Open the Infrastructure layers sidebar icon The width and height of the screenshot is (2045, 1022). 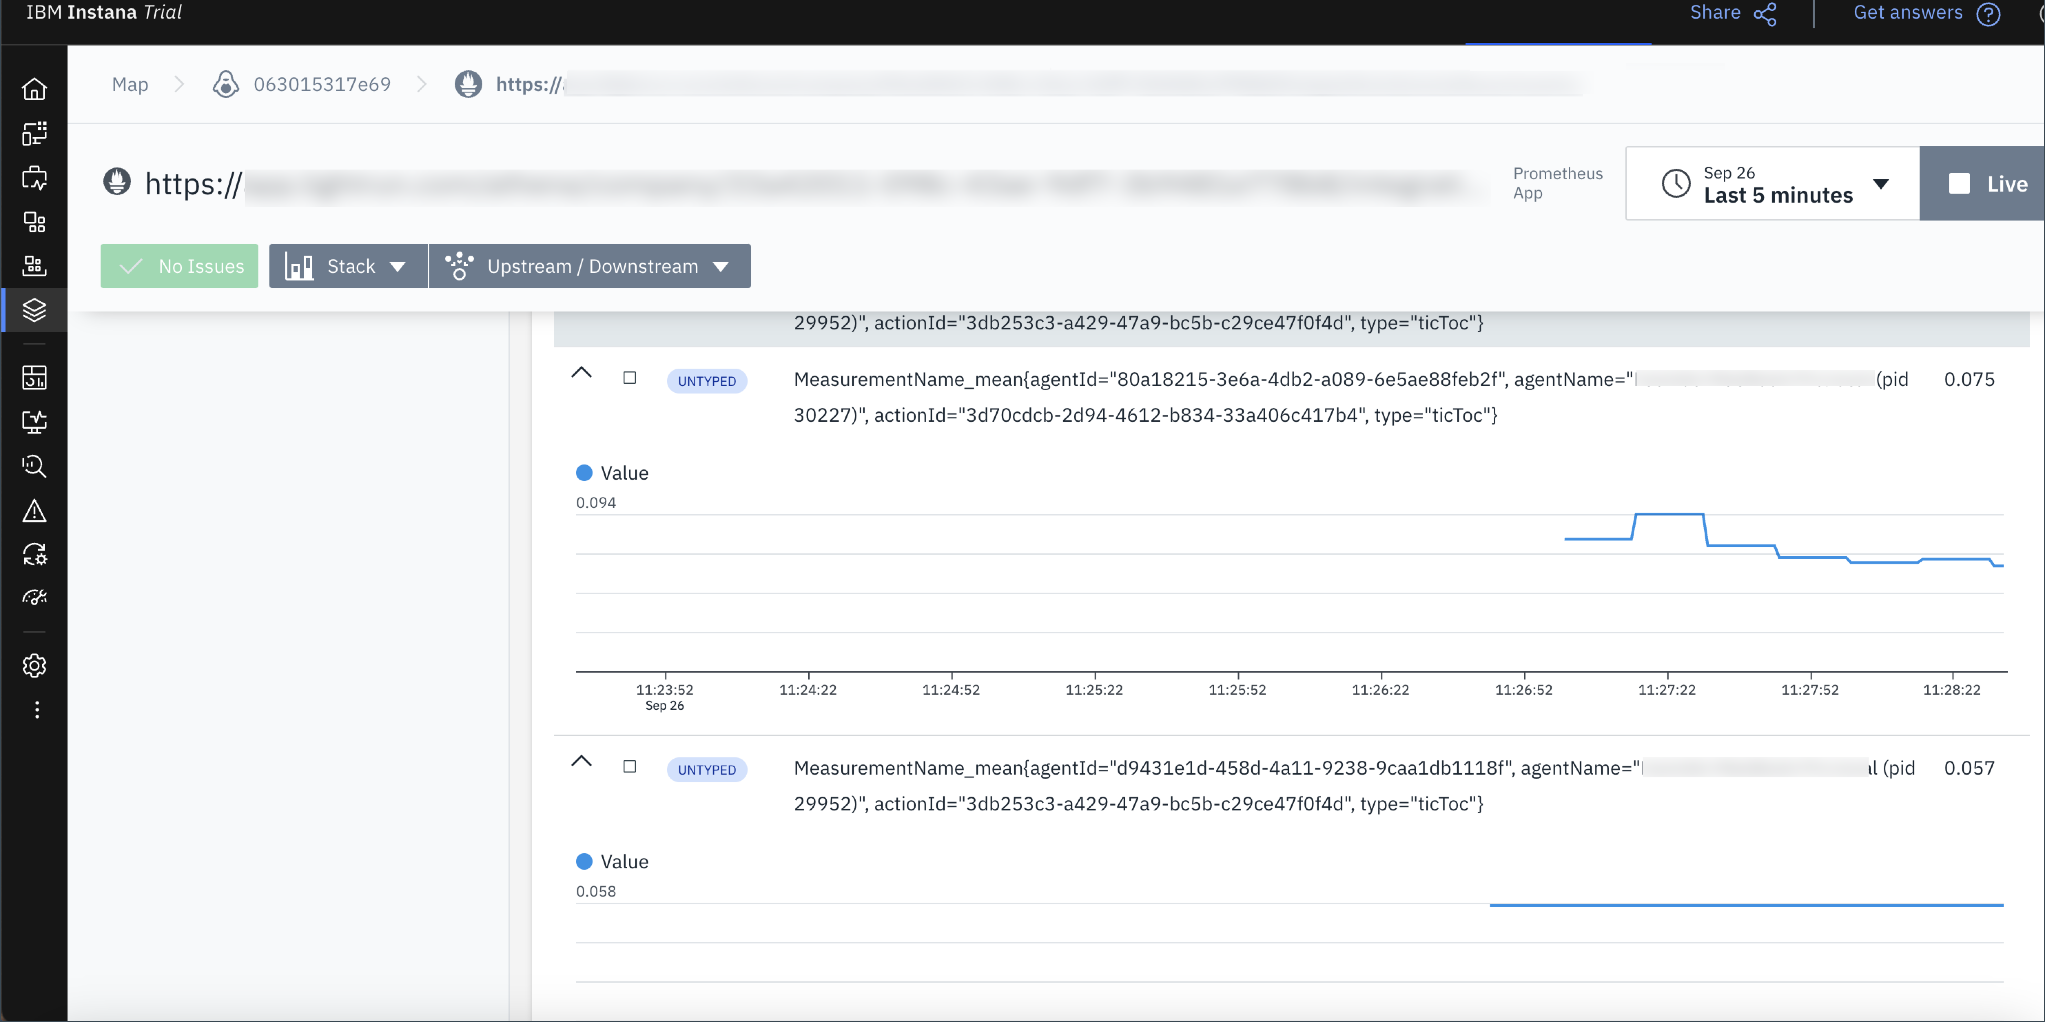coord(34,310)
